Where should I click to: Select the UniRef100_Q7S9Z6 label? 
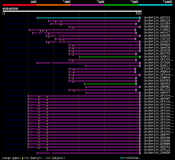pos(157,63)
